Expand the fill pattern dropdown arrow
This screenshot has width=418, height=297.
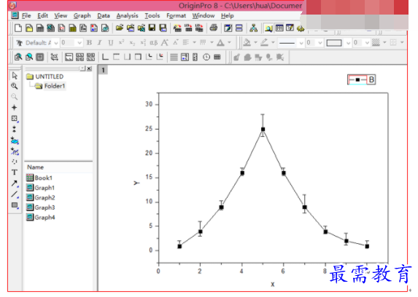[384, 42]
